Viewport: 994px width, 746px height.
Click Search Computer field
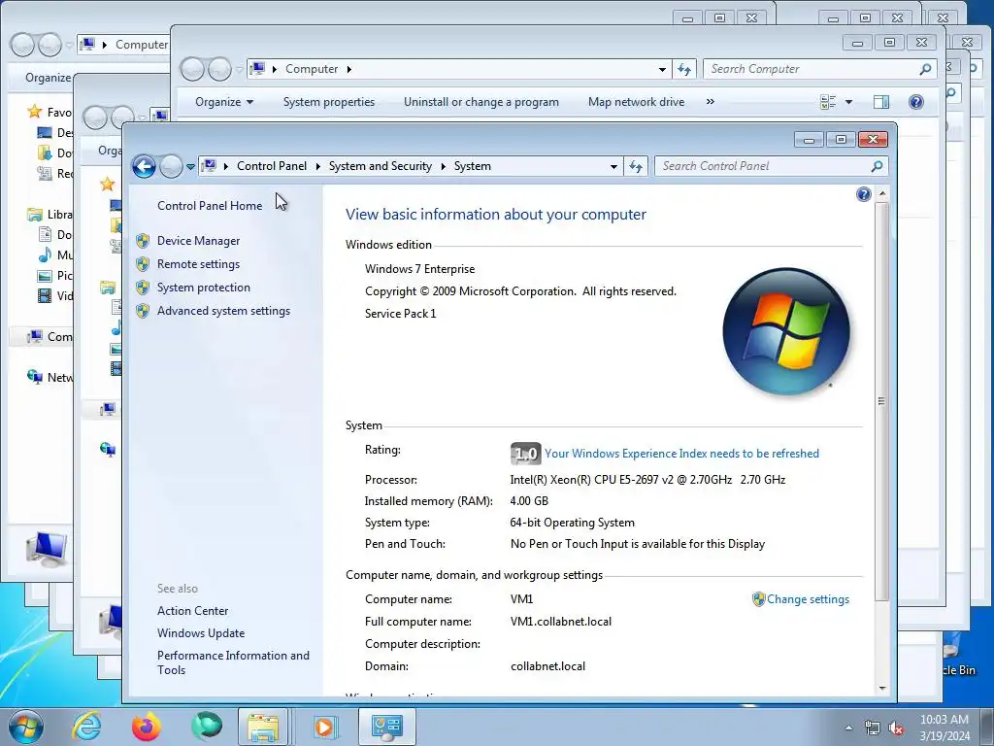tap(819, 69)
